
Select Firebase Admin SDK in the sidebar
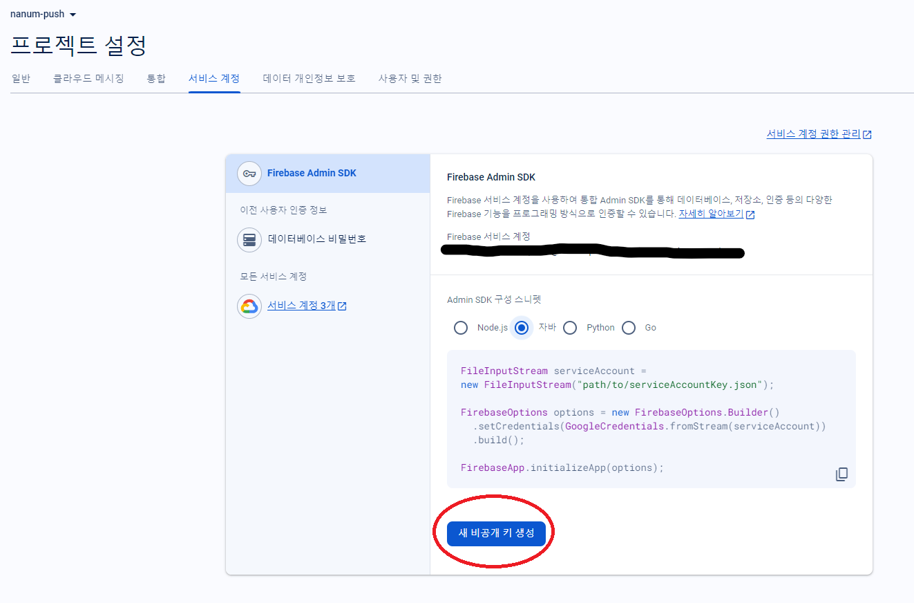(328, 174)
